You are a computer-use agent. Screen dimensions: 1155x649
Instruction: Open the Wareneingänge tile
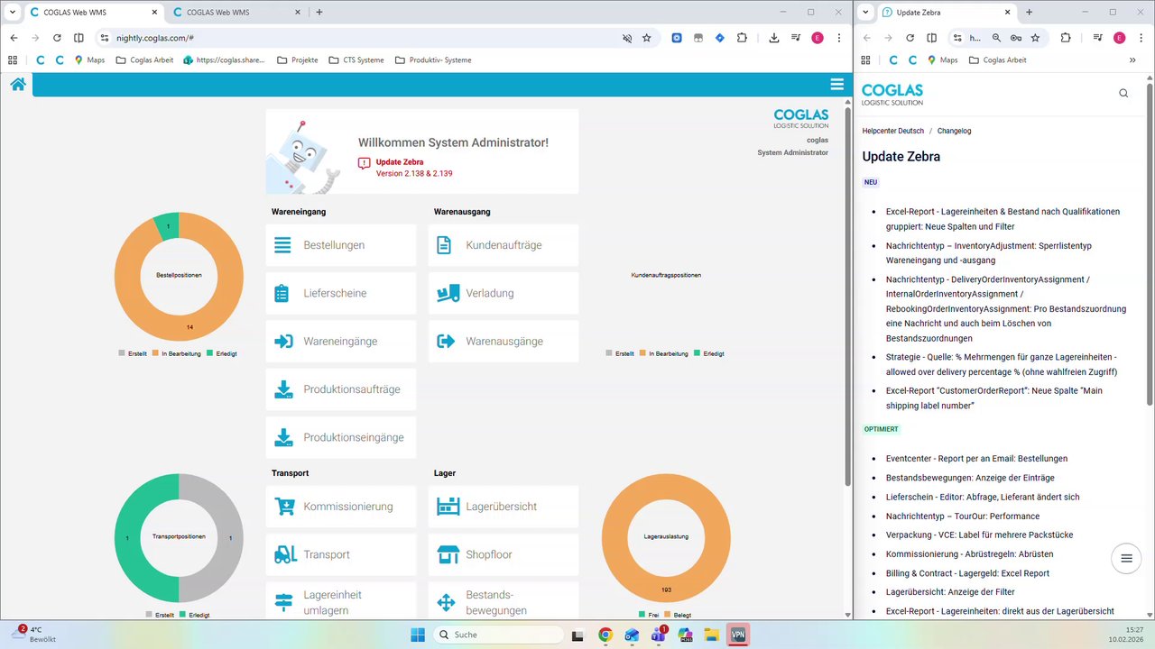click(341, 342)
